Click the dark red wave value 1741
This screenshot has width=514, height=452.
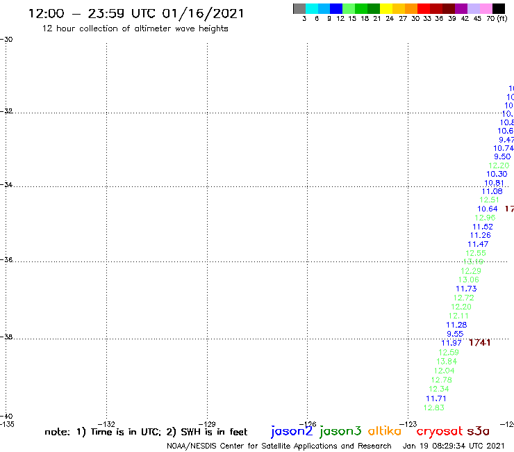[479, 343]
